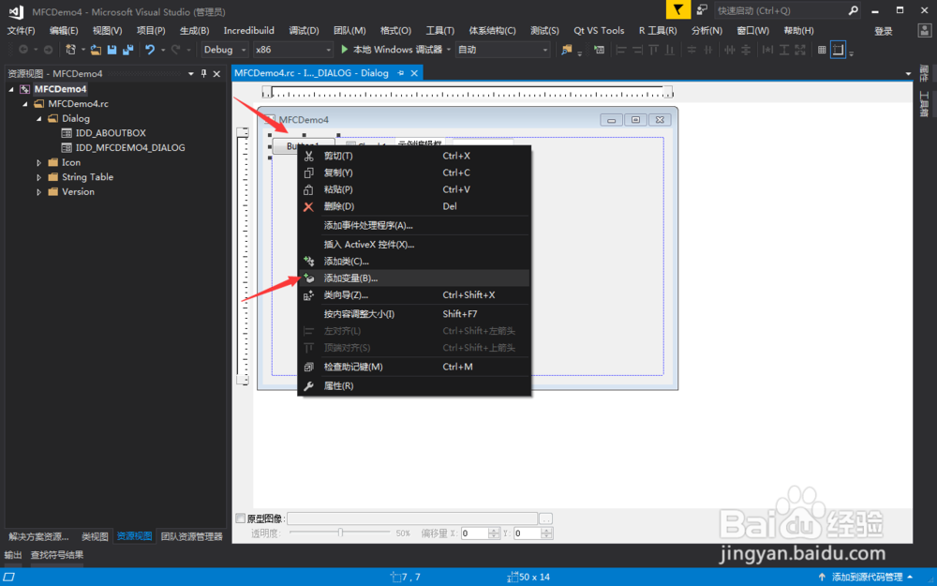937x586 pixels.
Task: Click the 偏移量 X spinner arrows
Action: (x=494, y=533)
